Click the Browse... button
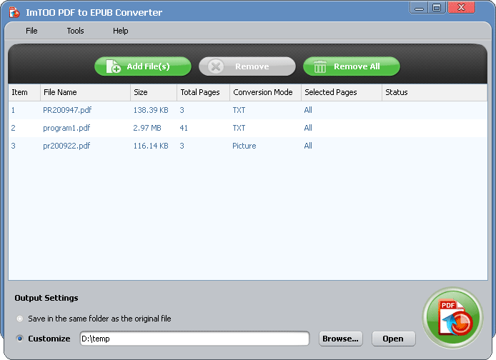 tap(340, 339)
